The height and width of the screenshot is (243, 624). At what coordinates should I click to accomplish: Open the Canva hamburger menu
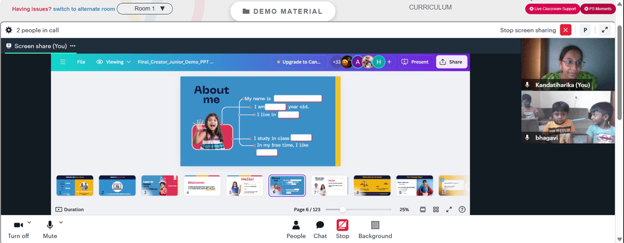pos(63,62)
